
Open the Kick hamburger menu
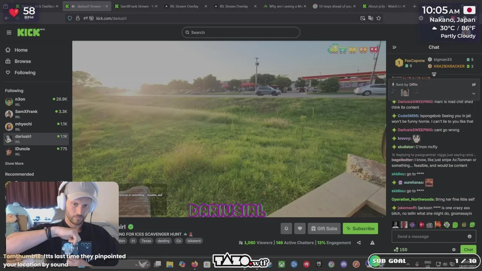[9, 32]
